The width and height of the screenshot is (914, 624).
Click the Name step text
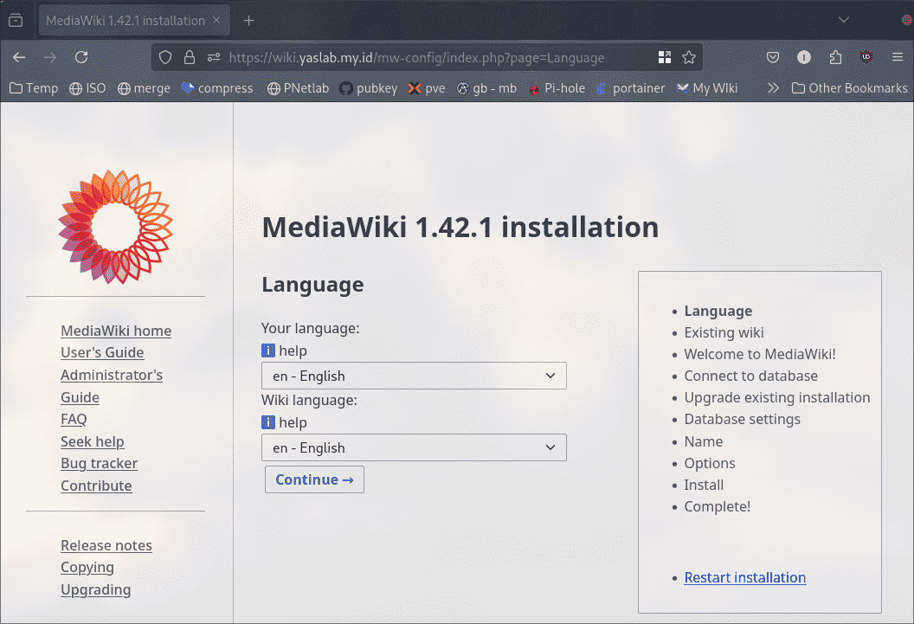tap(704, 441)
